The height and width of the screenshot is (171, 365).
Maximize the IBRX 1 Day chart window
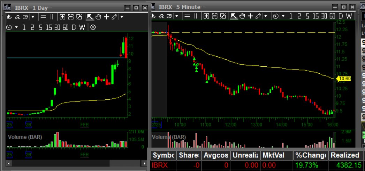tap(136, 8)
